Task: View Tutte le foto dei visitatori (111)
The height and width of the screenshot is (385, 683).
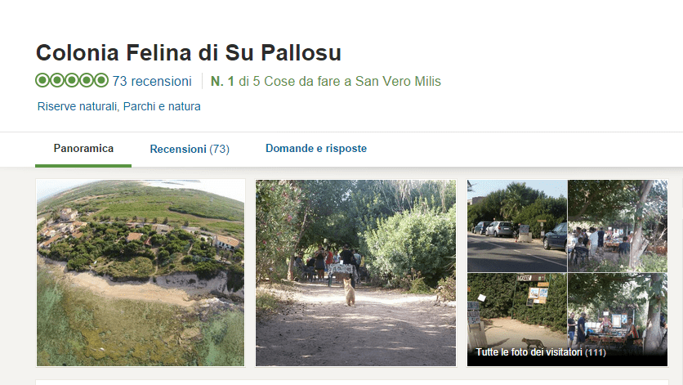Action: (x=541, y=351)
